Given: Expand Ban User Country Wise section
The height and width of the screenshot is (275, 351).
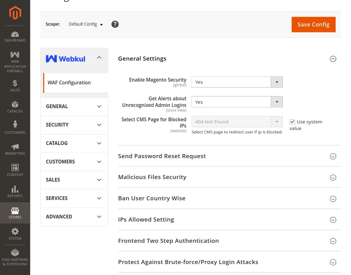Looking at the screenshot, I should coord(333,199).
